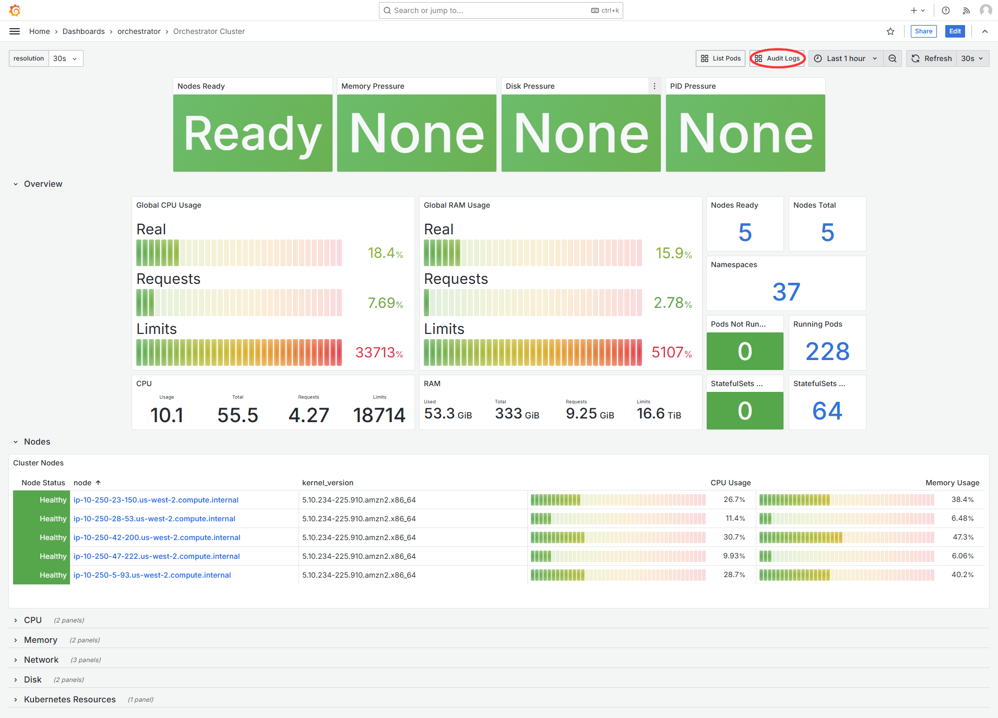This screenshot has width=998, height=718.
Task: Open node ip-10-250-42-200 link
Action: click(157, 537)
